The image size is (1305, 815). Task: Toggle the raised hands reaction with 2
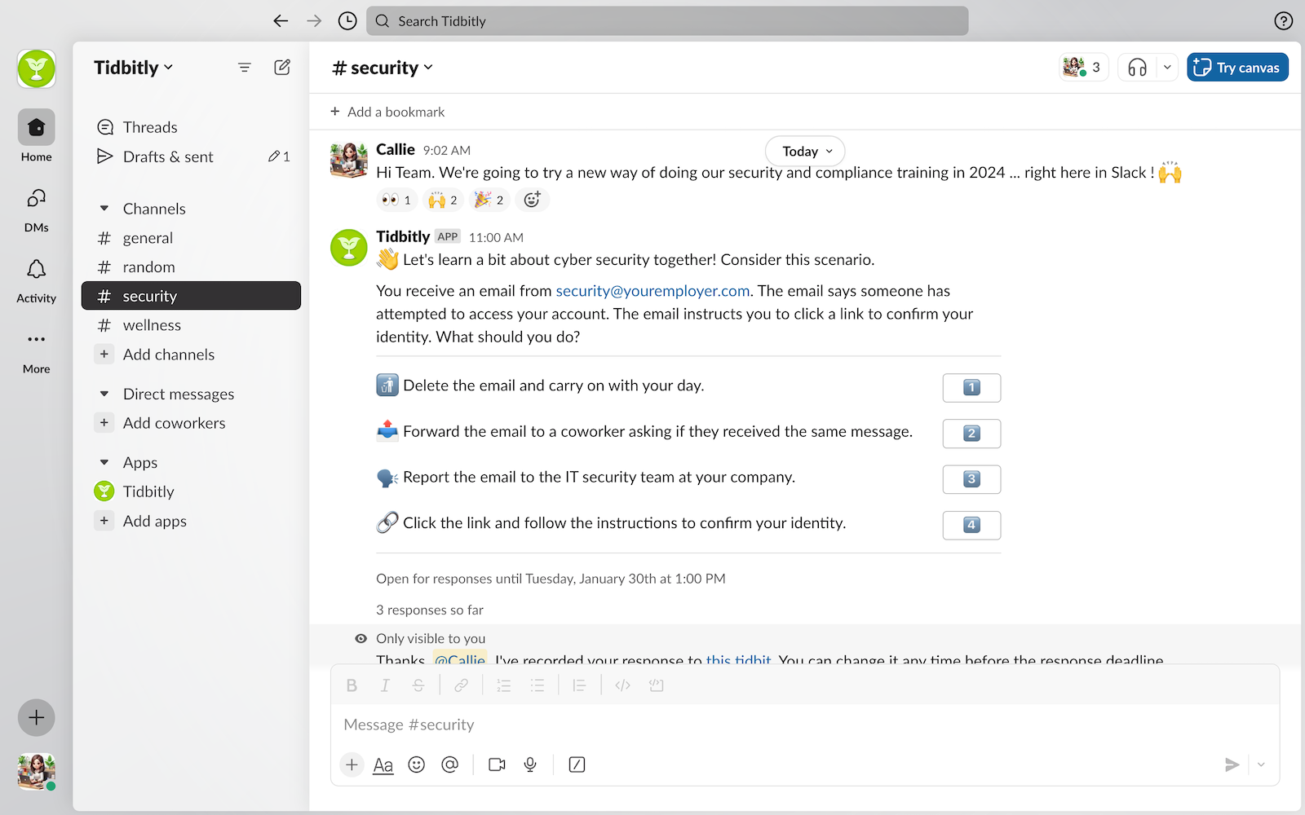(x=443, y=200)
